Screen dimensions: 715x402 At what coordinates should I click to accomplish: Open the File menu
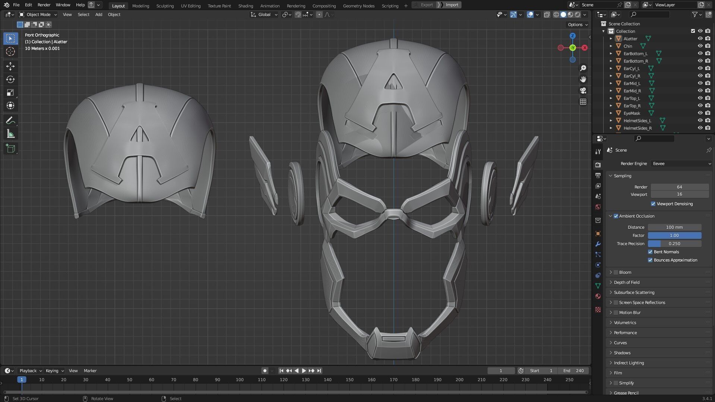coord(16,5)
